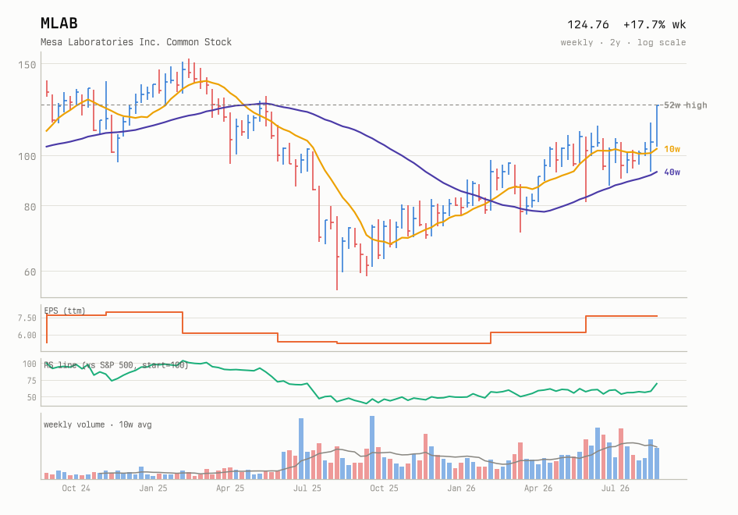
Task: Click the 'RS line (vs S&P 500, start=100)' title
Action: pyautogui.click(x=116, y=365)
